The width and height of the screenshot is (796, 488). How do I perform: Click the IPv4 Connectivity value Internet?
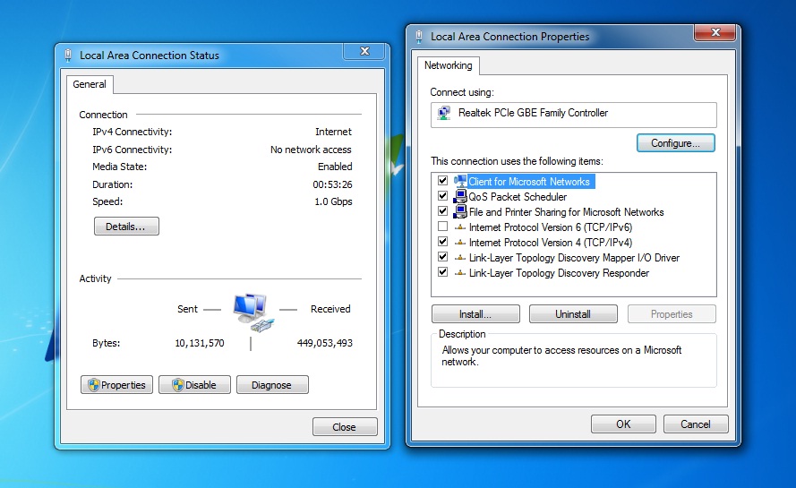(x=333, y=132)
